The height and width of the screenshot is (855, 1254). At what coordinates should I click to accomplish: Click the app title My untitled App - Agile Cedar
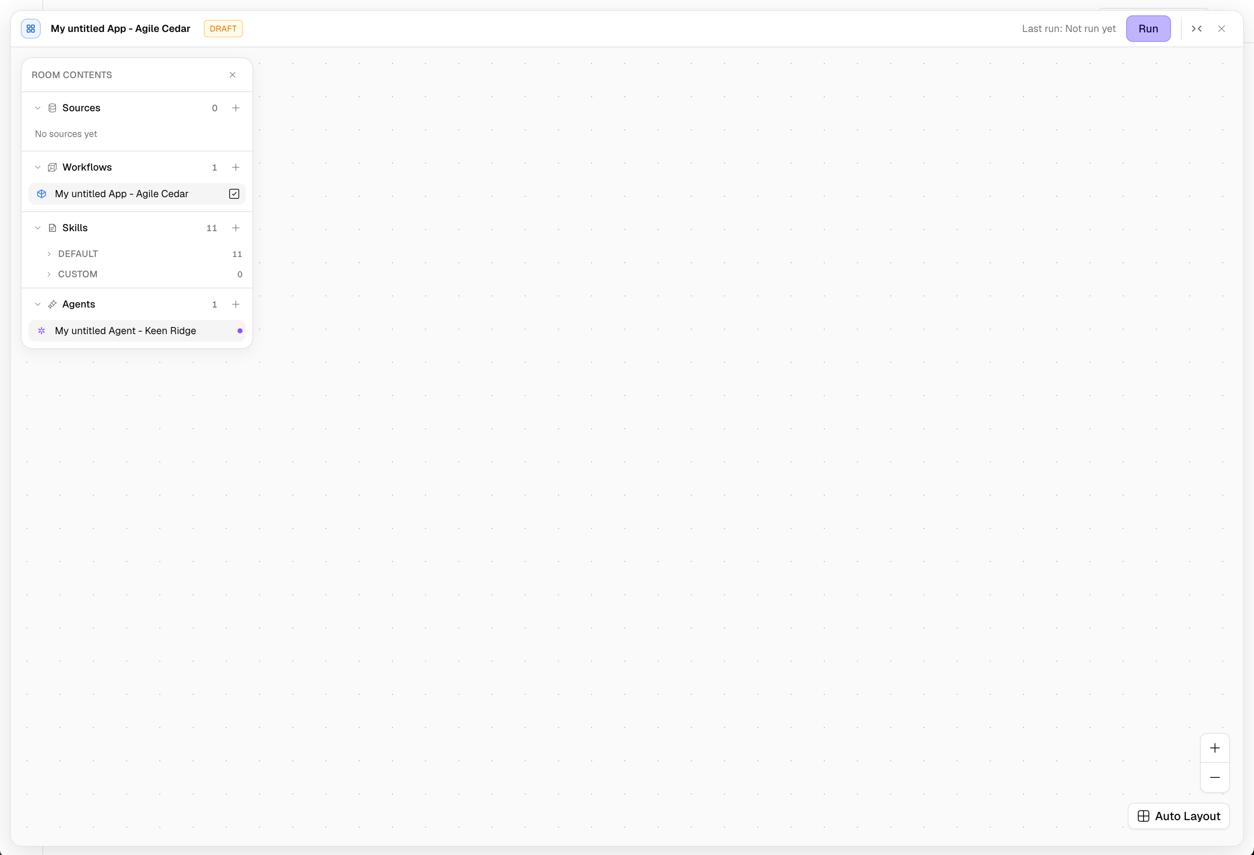(x=120, y=29)
